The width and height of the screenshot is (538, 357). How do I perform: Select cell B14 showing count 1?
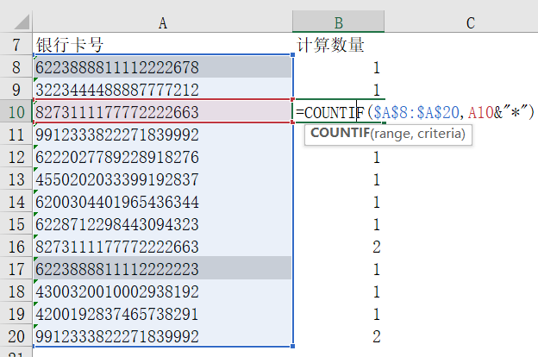point(338,201)
